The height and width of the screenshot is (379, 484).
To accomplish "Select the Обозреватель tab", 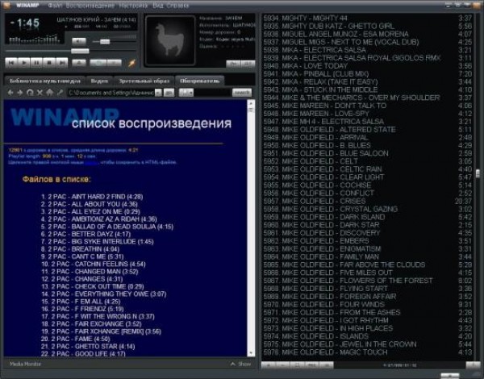I will pyautogui.click(x=200, y=81).
